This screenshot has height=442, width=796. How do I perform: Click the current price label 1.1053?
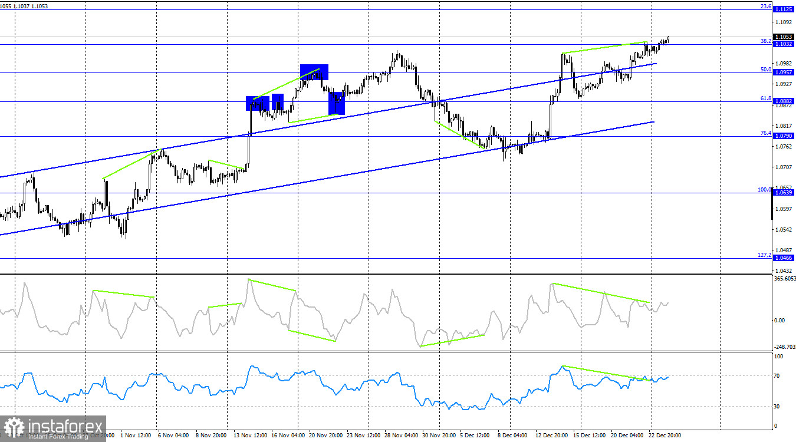(784, 37)
